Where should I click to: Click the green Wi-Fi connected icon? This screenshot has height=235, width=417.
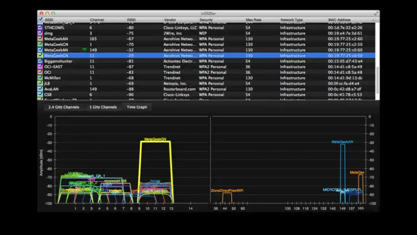click(x=85, y=49)
